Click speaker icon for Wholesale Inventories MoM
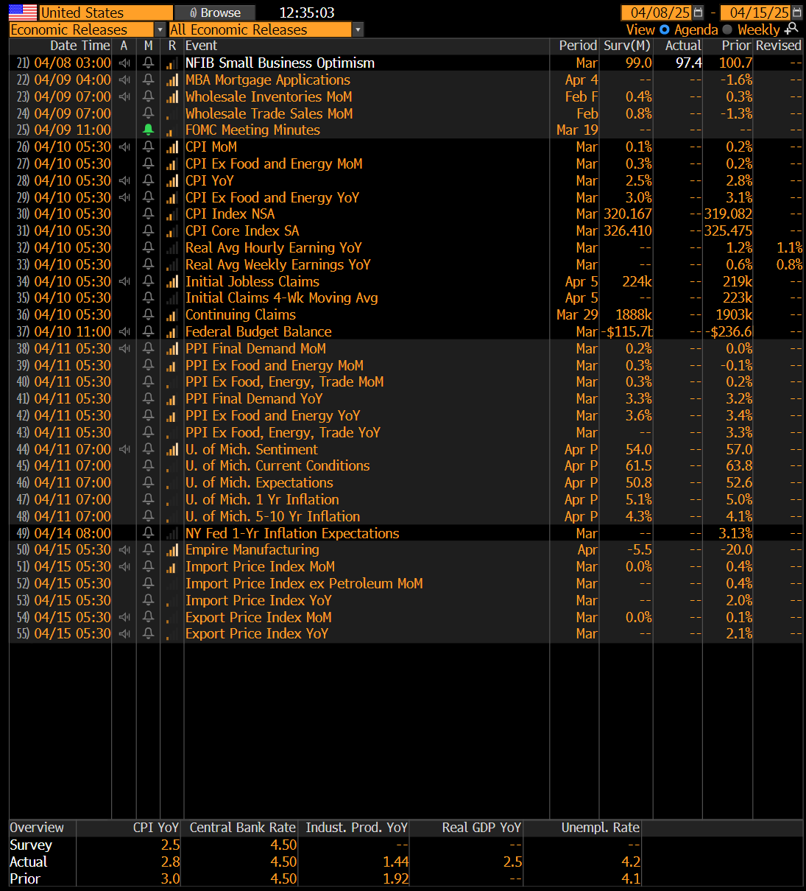 coord(124,97)
